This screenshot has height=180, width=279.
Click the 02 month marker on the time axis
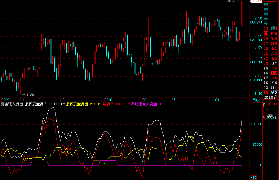click(x=144, y=100)
